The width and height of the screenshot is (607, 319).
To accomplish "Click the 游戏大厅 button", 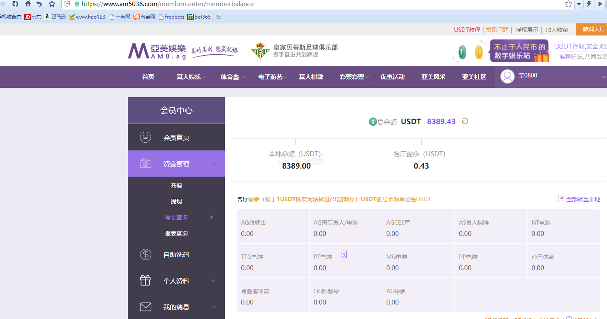I will tap(593, 29).
